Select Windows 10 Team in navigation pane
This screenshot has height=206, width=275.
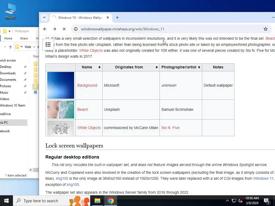12,105
